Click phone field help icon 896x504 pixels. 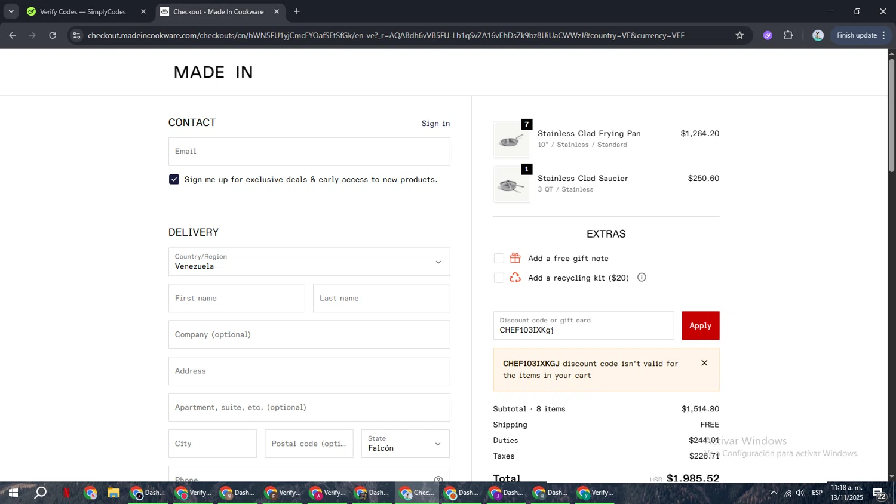pos(438,480)
